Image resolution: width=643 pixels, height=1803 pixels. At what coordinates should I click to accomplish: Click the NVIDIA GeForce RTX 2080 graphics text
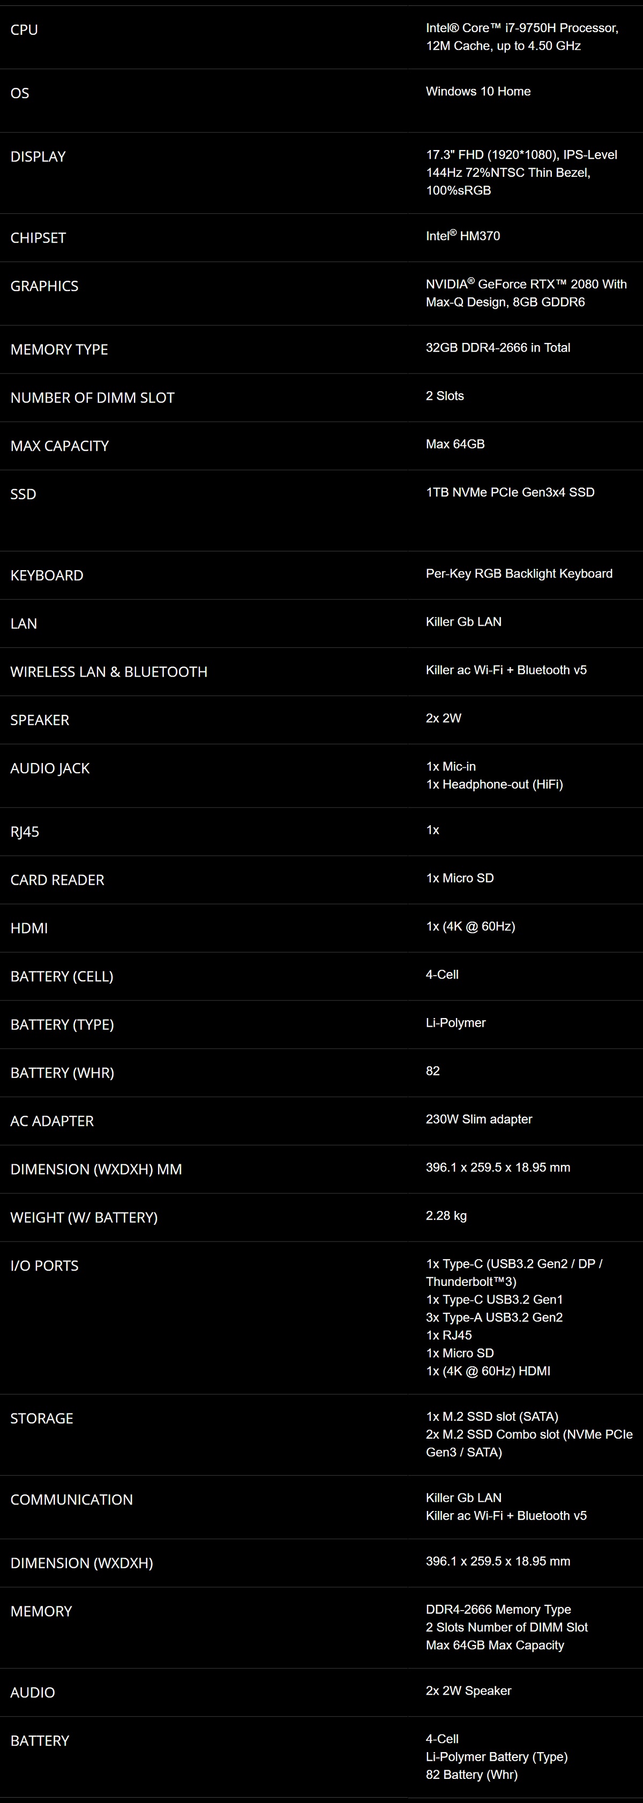526,293
